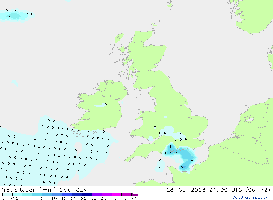Select the 1–2 mm legend color swatch
The height and width of the screenshot is (200, 273).
point(27,195)
